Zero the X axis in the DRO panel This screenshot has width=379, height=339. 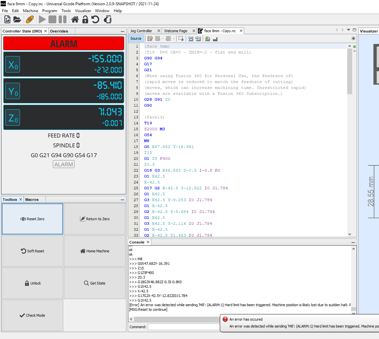pos(12,64)
